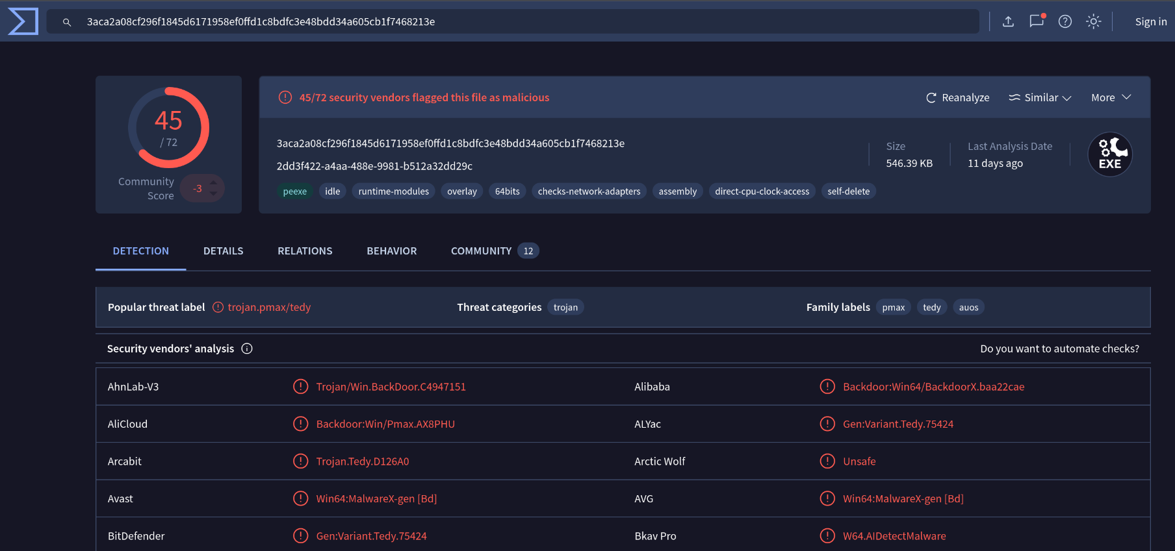1175x551 pixels.
Task: Click the Reanalyze button
Action: pyautogui.click(x=957, y=97)
